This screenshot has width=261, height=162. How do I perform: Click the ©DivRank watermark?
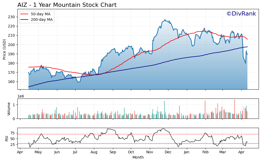click(x=241, y=14)
